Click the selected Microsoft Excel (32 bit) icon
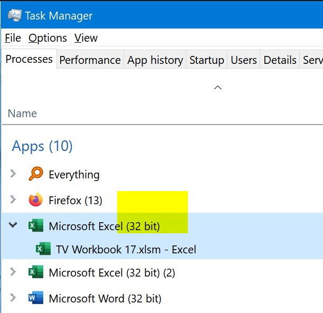The height and width of the screenshot is (313, 323). [x=36, y=225]
